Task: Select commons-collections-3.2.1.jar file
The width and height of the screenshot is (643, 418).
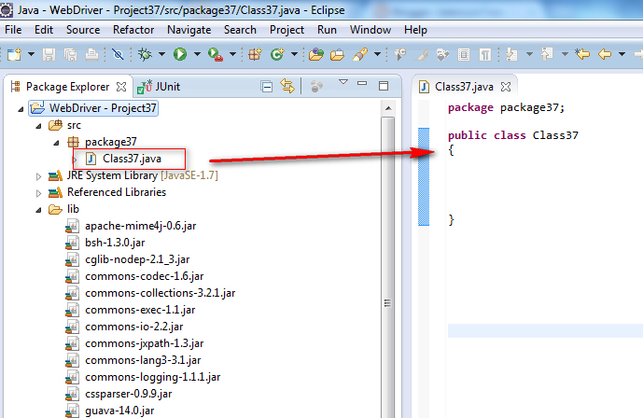Action: [x=160, y=293]
